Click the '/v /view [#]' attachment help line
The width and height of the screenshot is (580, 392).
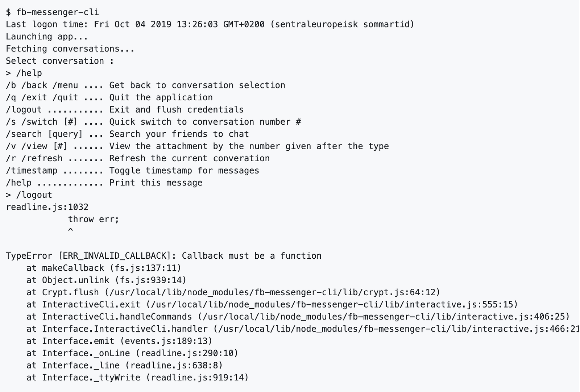(197, 146)
